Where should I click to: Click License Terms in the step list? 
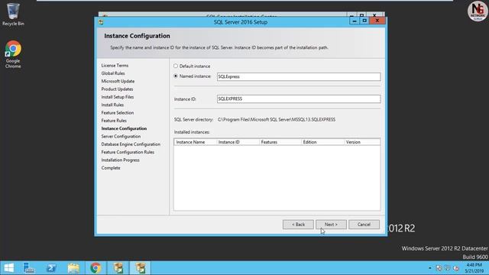pos(115,66)
